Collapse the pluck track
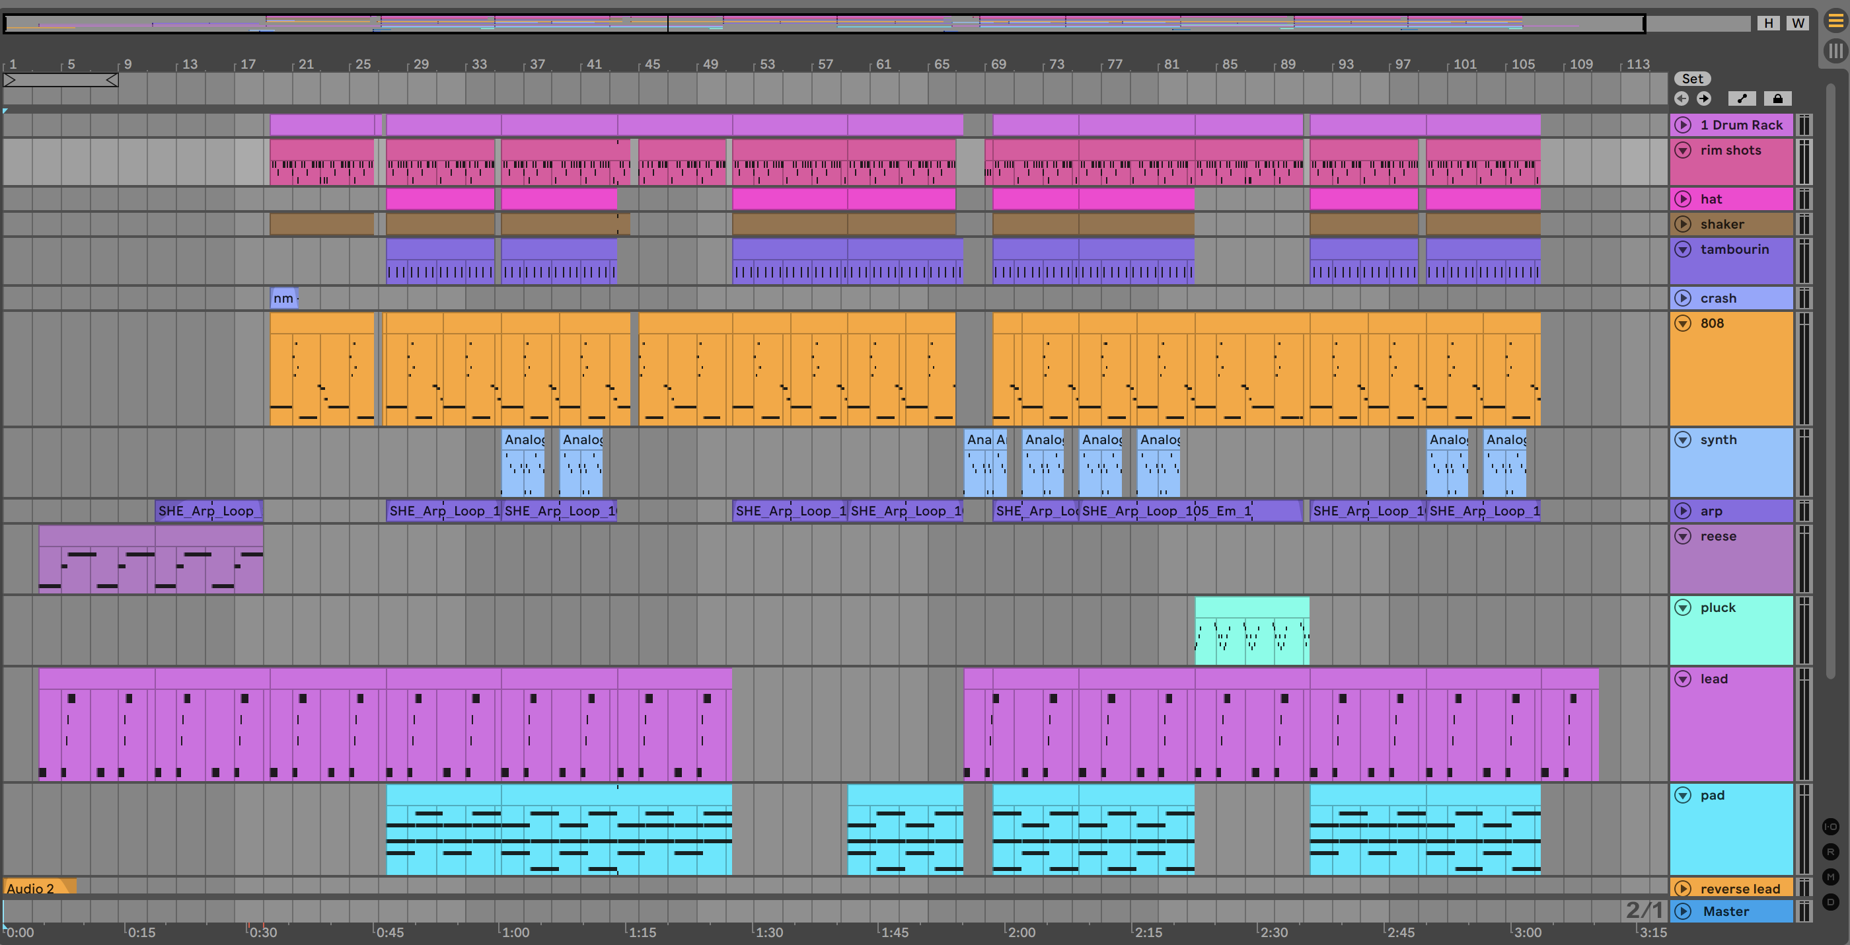 point(1683,608)
